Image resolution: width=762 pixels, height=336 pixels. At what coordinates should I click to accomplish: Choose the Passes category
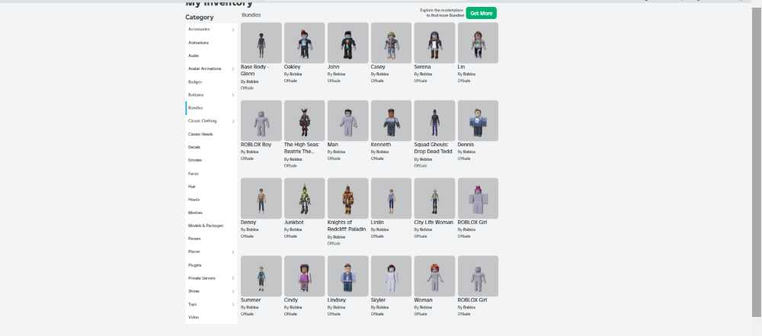click(x=194, y=238)
